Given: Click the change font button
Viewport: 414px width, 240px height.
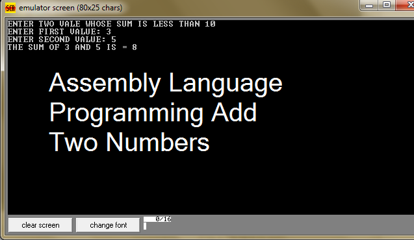Looking at the screenshot, I should [x=108, y=225].
